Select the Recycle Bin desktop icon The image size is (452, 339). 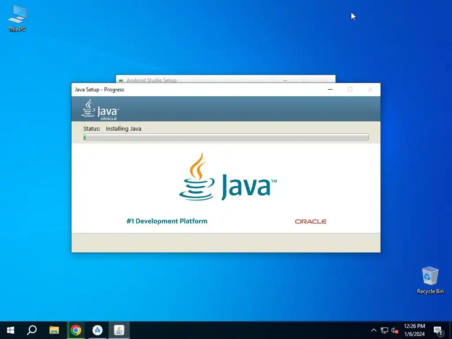click(430, 280)
